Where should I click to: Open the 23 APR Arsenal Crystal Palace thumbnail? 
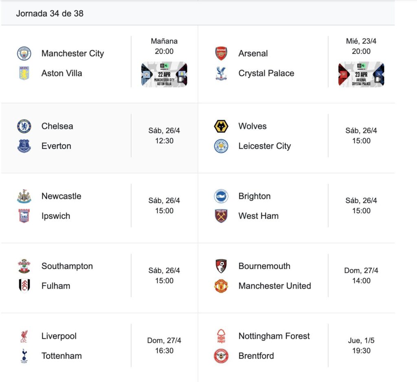coord(361,74)
